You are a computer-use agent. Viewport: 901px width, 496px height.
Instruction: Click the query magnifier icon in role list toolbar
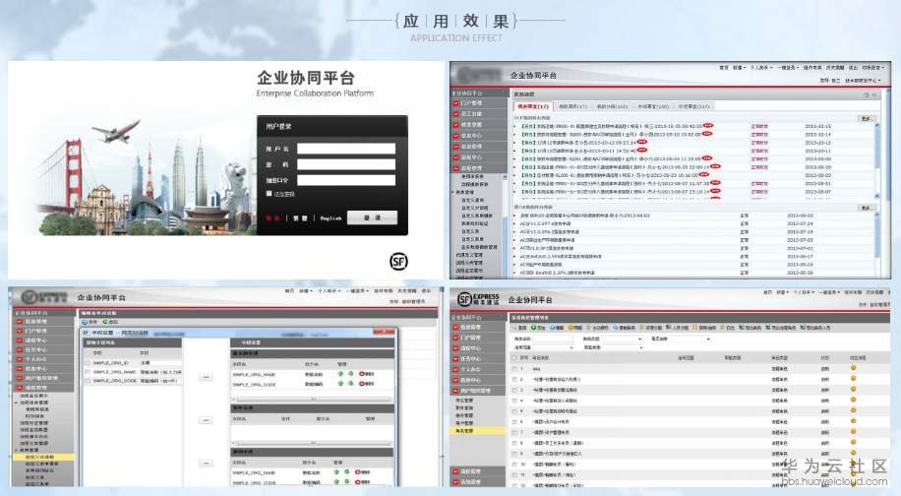click(x=516, y=328)
